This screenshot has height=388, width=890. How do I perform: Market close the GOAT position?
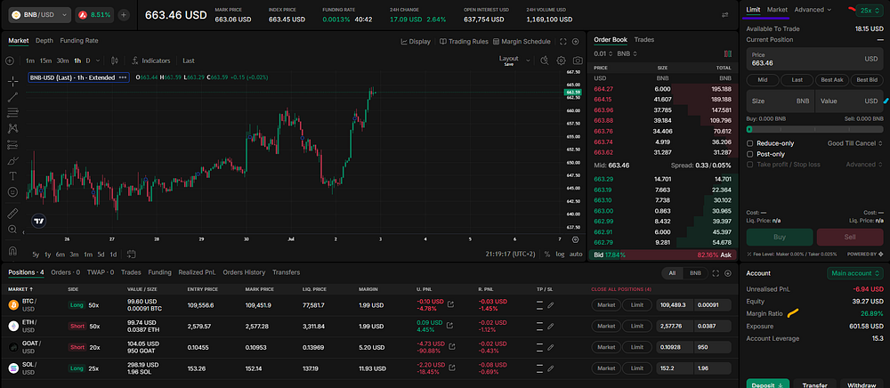tap(606, 347)
